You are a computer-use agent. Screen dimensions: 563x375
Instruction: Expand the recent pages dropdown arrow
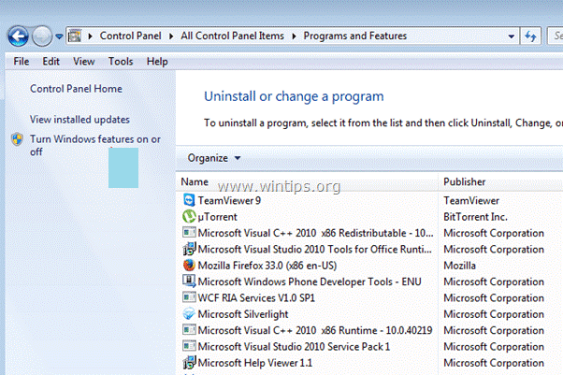[x=59, y=37]
